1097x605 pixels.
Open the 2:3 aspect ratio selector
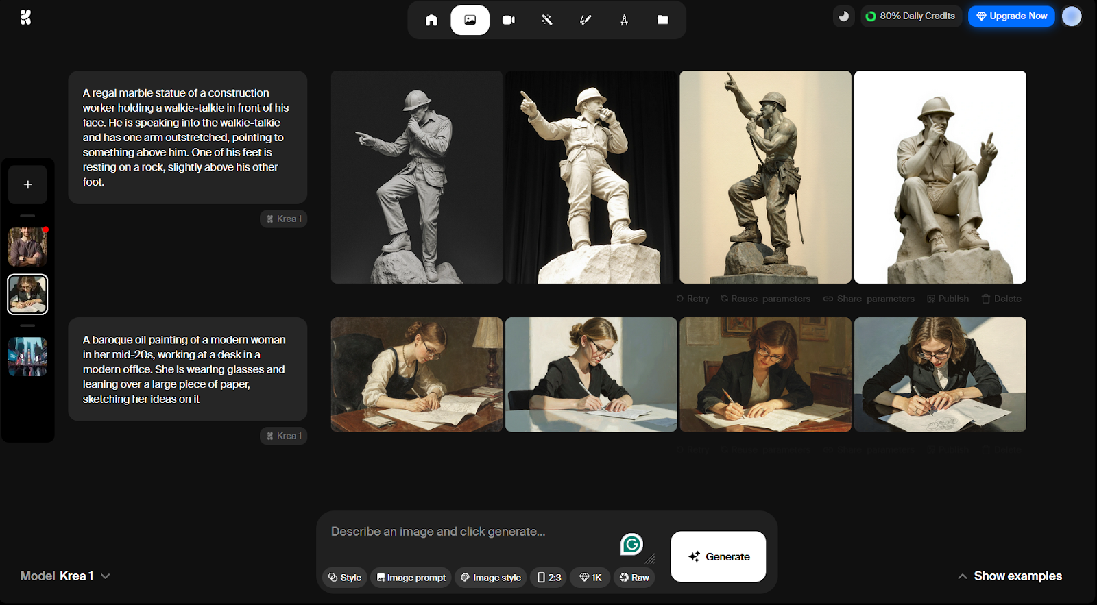pos(549,578)
